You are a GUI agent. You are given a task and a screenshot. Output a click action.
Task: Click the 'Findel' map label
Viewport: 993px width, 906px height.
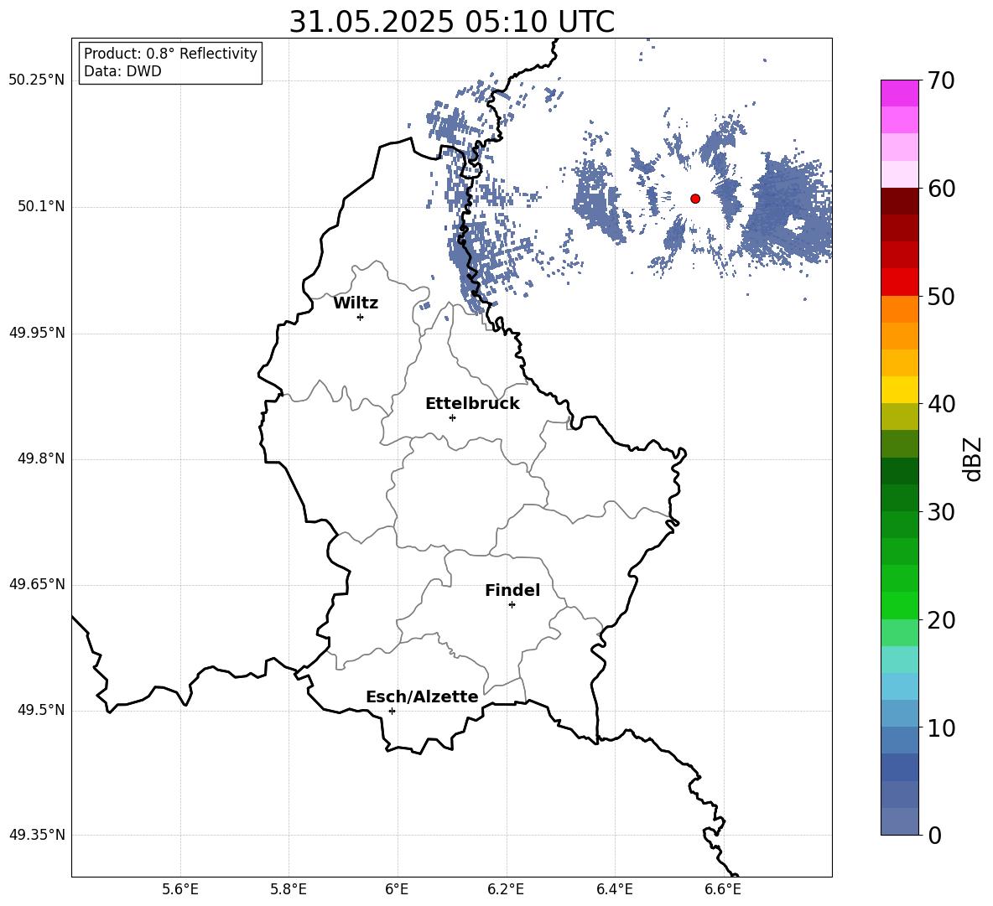(x=512, y=591)
